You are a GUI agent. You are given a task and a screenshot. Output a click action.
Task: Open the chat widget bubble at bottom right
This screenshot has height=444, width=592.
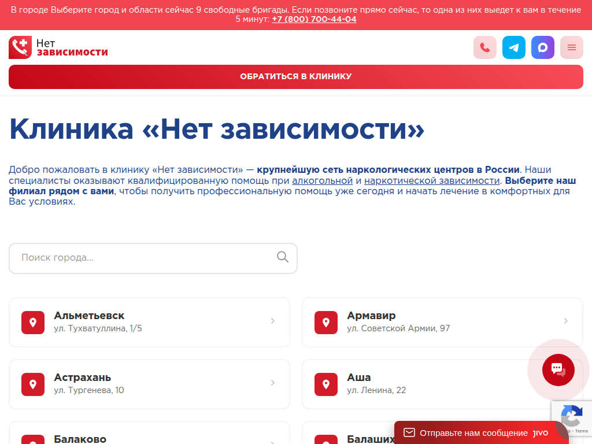pyautogui.click(x=557, y=370)
